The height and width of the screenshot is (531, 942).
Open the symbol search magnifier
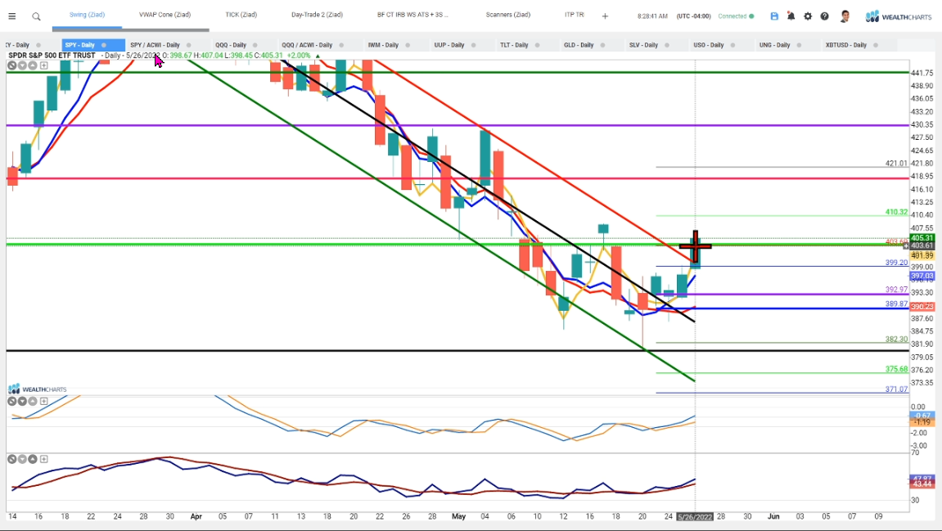(36, 16)
